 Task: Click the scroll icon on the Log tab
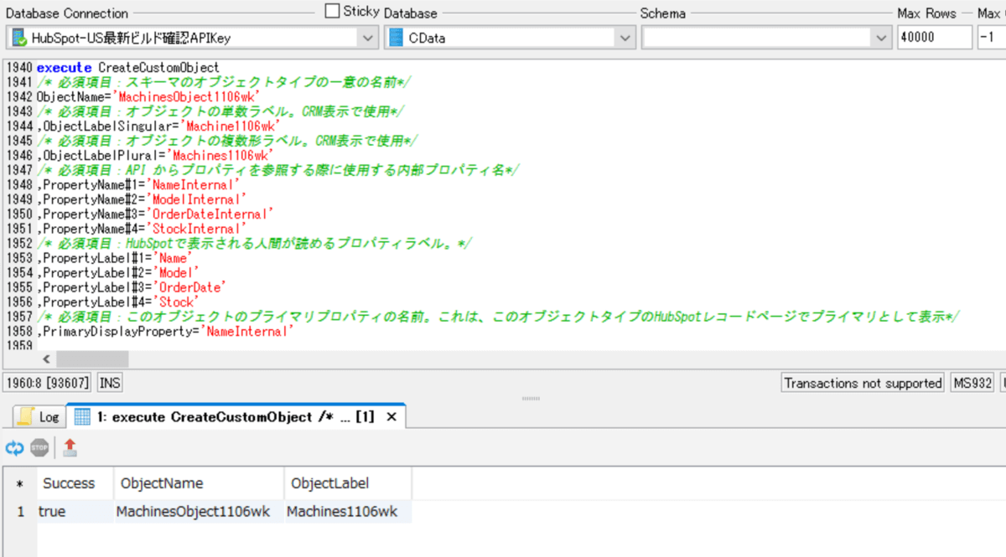tap(26, 416)
